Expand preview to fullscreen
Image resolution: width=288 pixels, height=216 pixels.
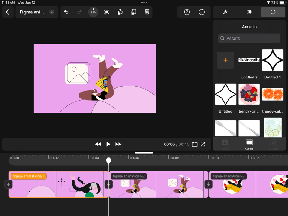[x=203, y=144]
